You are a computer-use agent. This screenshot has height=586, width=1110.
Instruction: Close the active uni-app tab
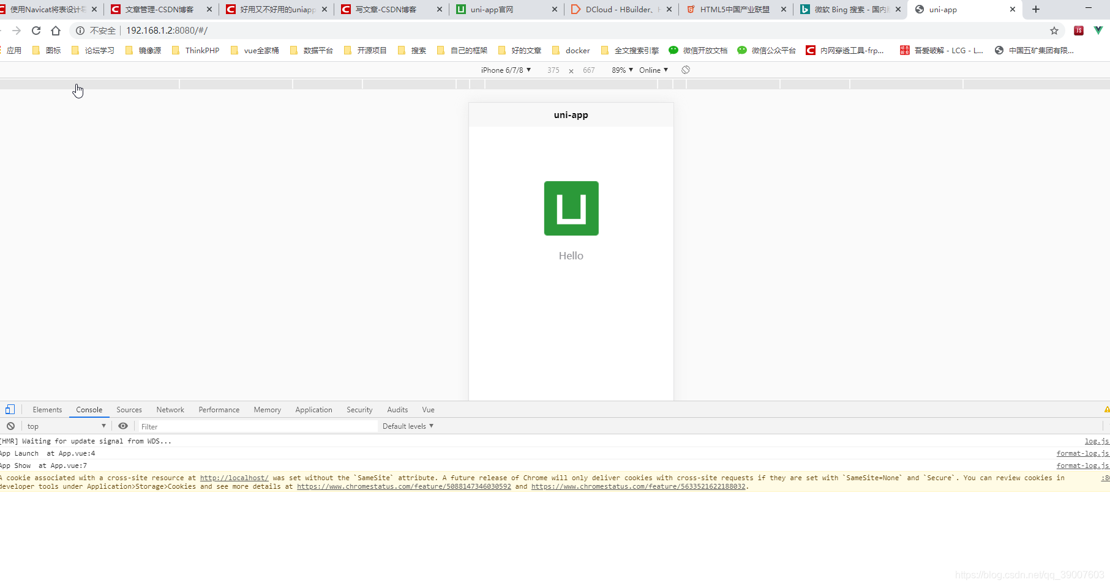(x=1013, y=9)
